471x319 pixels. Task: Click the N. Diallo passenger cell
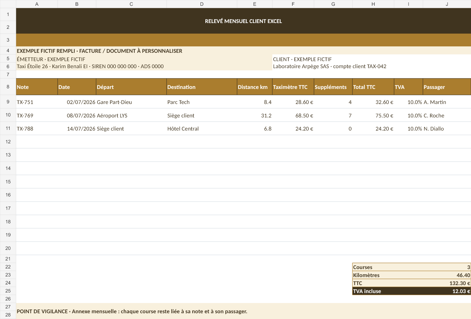coord(447,128)
